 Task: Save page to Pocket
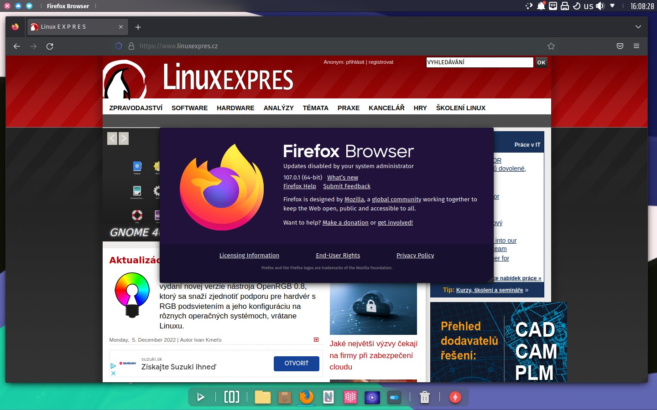coord(620,46)
